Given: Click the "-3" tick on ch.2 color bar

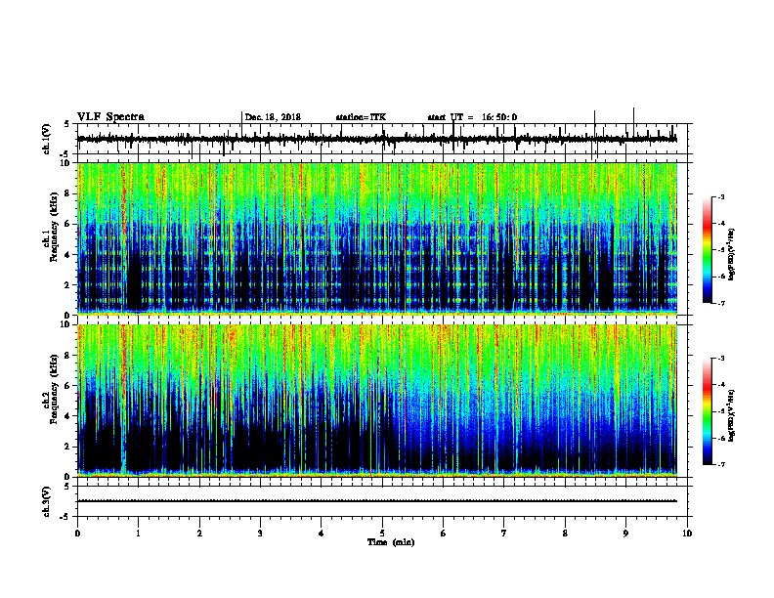Looking at the screenshot, I should click(x=720, y=359).
